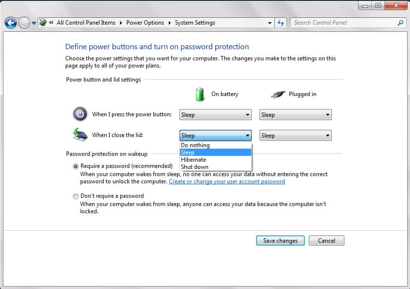
Task: Select Require a password radio button
Action: pyautogui.click(x=75, y=166)
